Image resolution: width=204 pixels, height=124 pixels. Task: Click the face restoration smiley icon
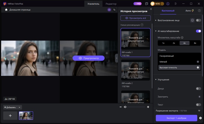pos(192,20)
